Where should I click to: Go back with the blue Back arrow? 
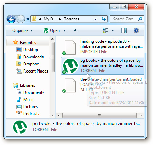(x=11, y=19)
